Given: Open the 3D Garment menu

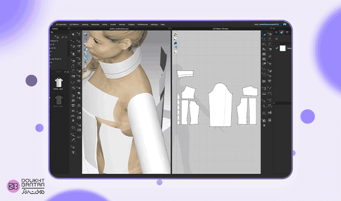Looking at the screenshot, I should (61, 24).
